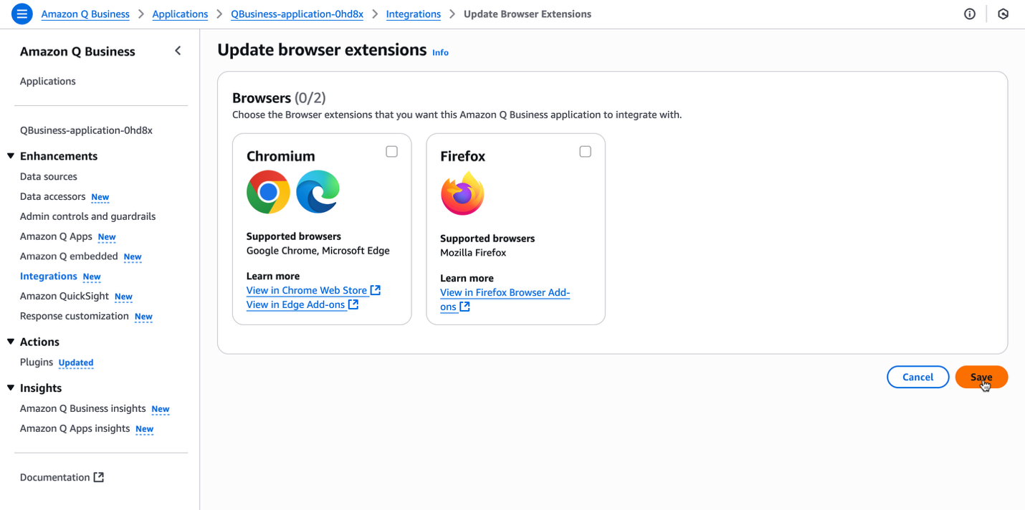Screen dimensions: 1025x510
Task: Click the Save button
Action: coord(981,377)
